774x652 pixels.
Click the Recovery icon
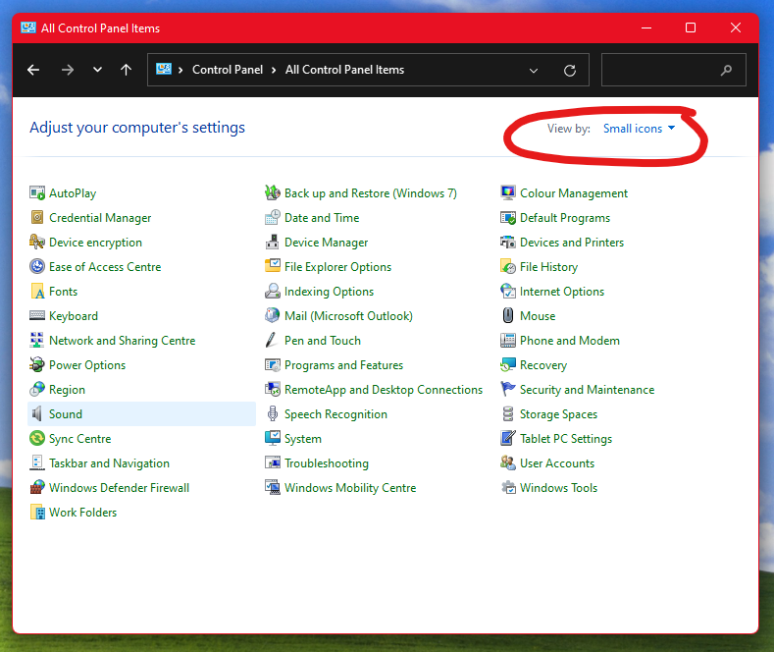[x=508, y=364]
